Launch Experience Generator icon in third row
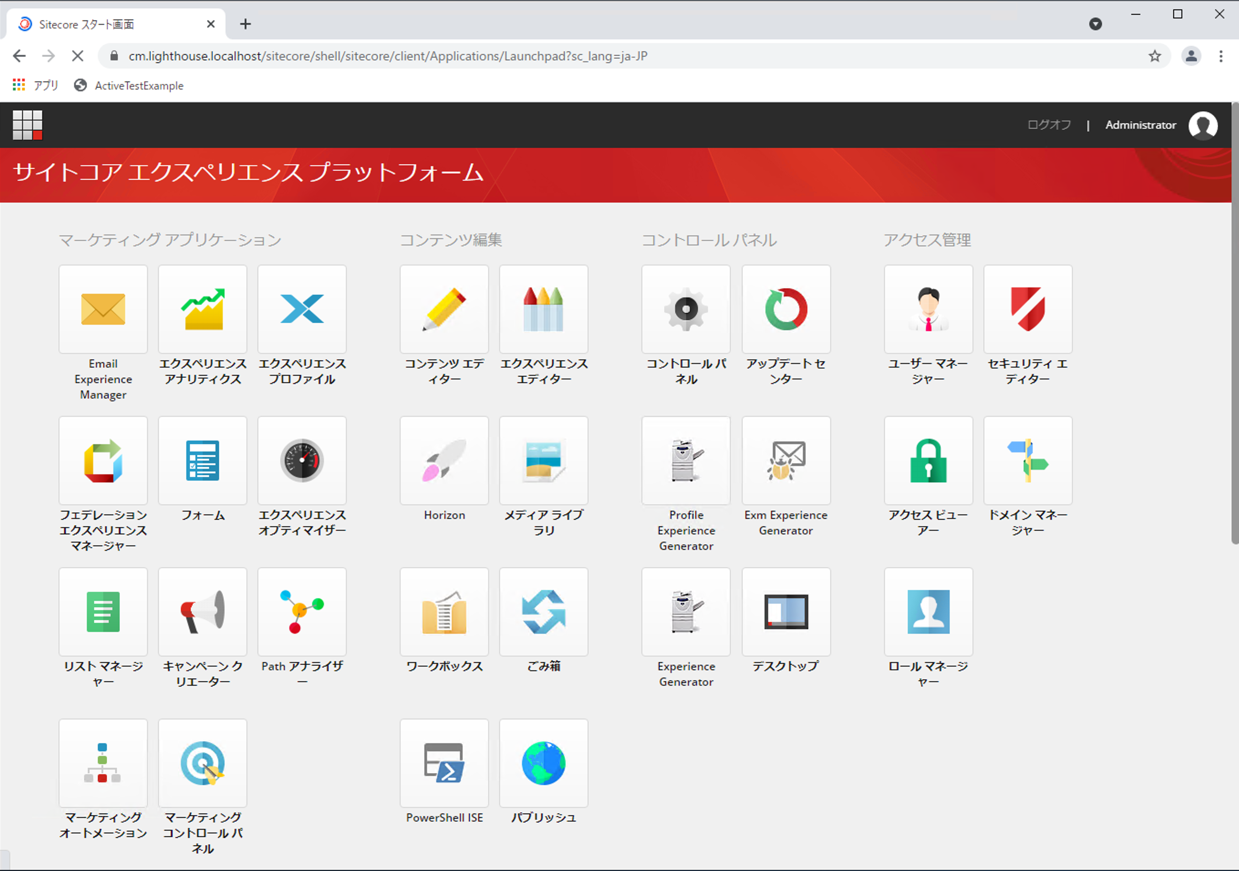Viewport: 1239px width, 871px height. click(x=686, y=612)
